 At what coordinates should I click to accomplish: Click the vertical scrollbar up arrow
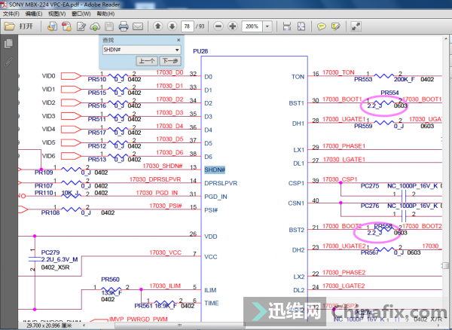pos(446,38)
